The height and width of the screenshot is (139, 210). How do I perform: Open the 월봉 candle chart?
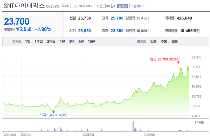pyautogui.click(x=174, y=42)
